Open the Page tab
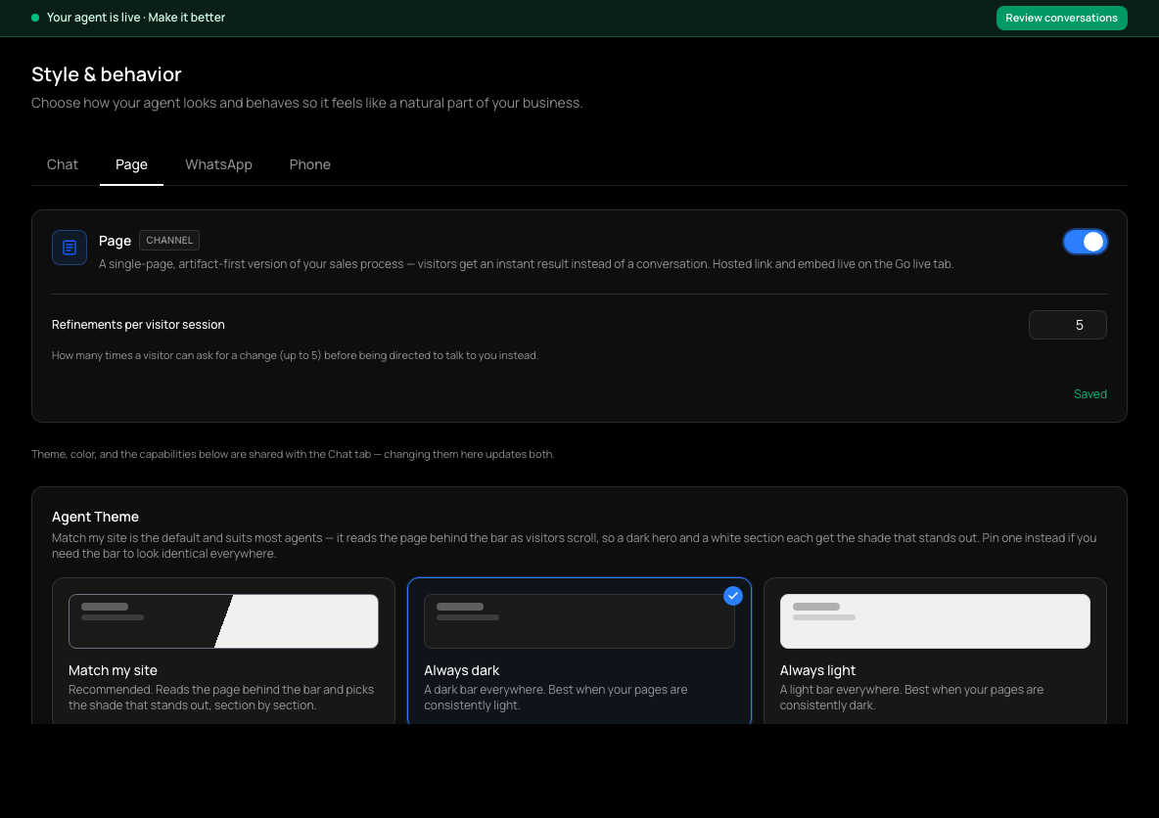Viewport: 1159px width, 818px height. tap(131, 164)
